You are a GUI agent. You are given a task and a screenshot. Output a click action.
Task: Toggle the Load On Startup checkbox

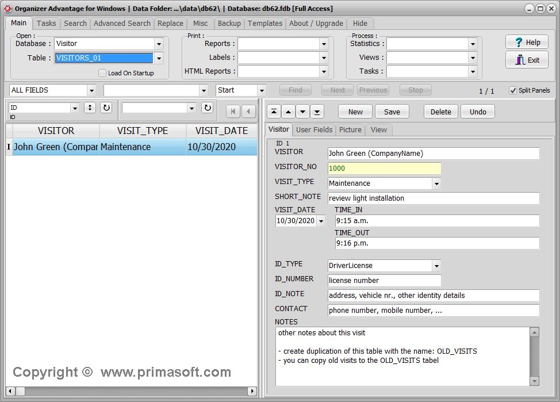click(102, 73)
